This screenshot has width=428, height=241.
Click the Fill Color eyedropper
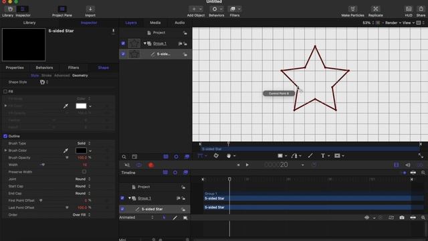[66, 106]
